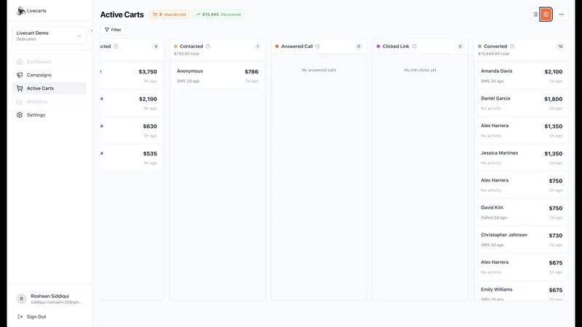This screenshot has height=327, width=582.
Task: Click the help icon next to Converted
Action: 512,47
